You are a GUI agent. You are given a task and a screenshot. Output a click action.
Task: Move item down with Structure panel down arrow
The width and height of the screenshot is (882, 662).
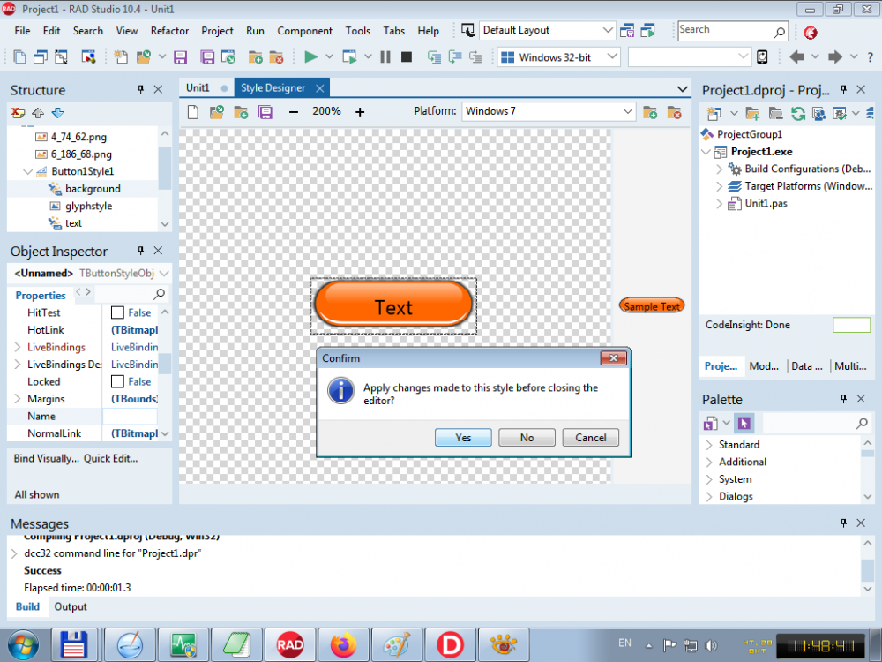pyautogui.click(x=57, y=113)
